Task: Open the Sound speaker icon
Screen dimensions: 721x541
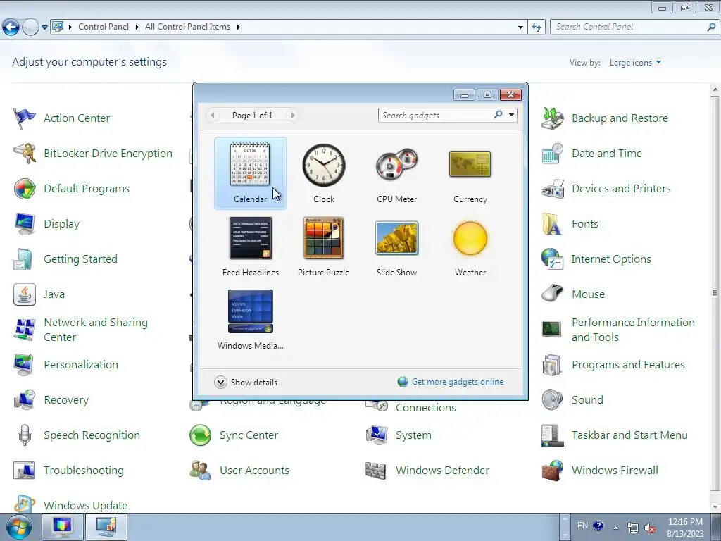Action: coord(552,400)
